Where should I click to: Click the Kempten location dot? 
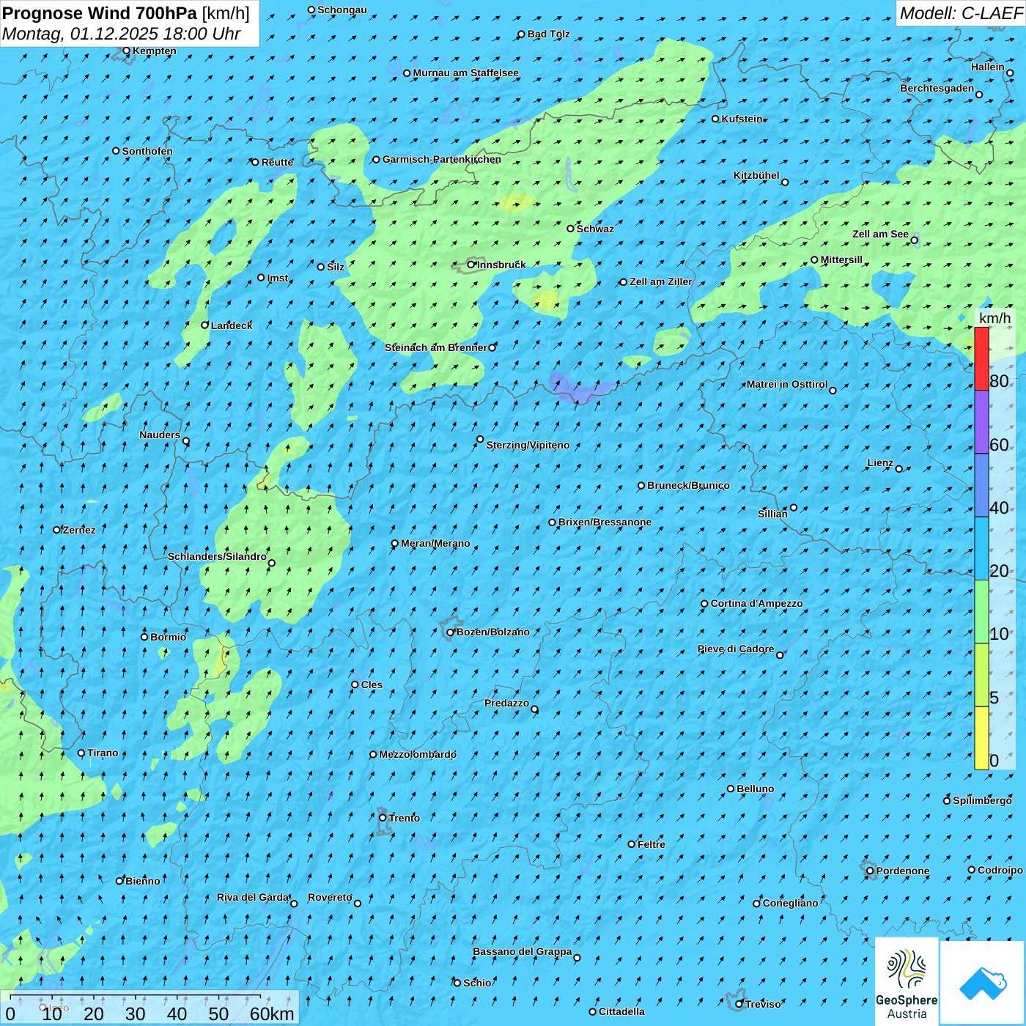[127, 51]
